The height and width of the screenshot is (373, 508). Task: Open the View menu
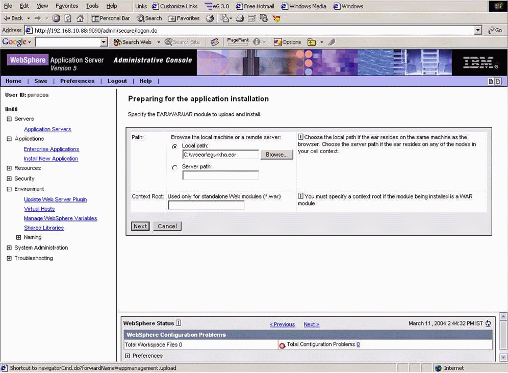pyautogui.click(x=42, y=6)
